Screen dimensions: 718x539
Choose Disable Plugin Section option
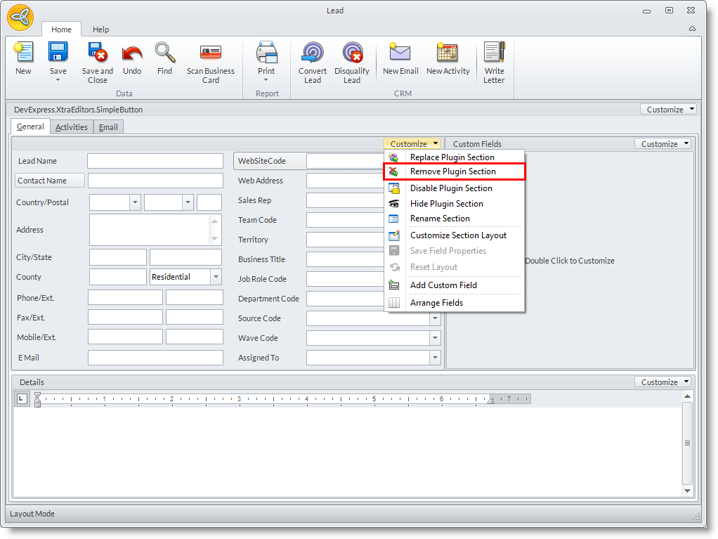pos(450,188)
